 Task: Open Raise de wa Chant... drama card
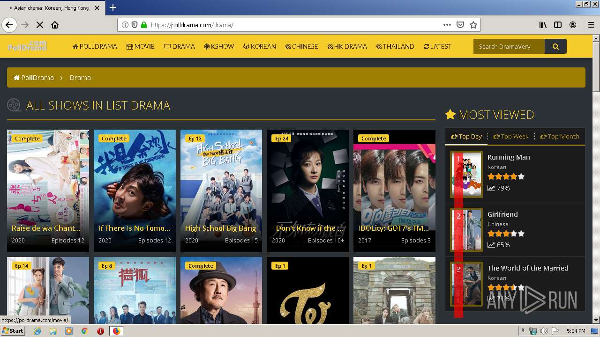pos(48,191)
